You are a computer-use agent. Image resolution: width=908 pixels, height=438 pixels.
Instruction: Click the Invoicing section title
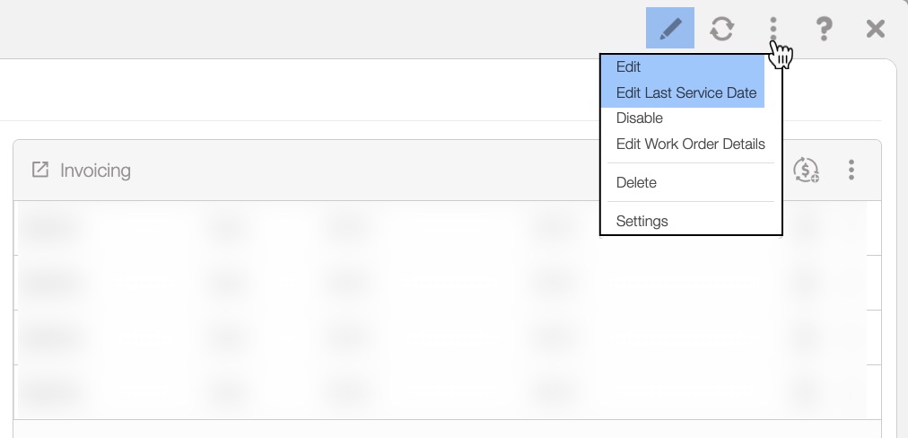click(95, 171)
